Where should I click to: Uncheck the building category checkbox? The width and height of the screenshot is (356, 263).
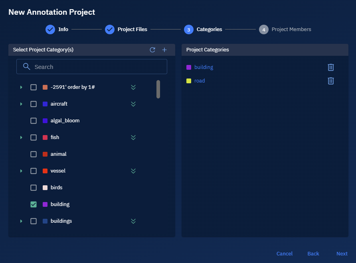click(34, 204)
